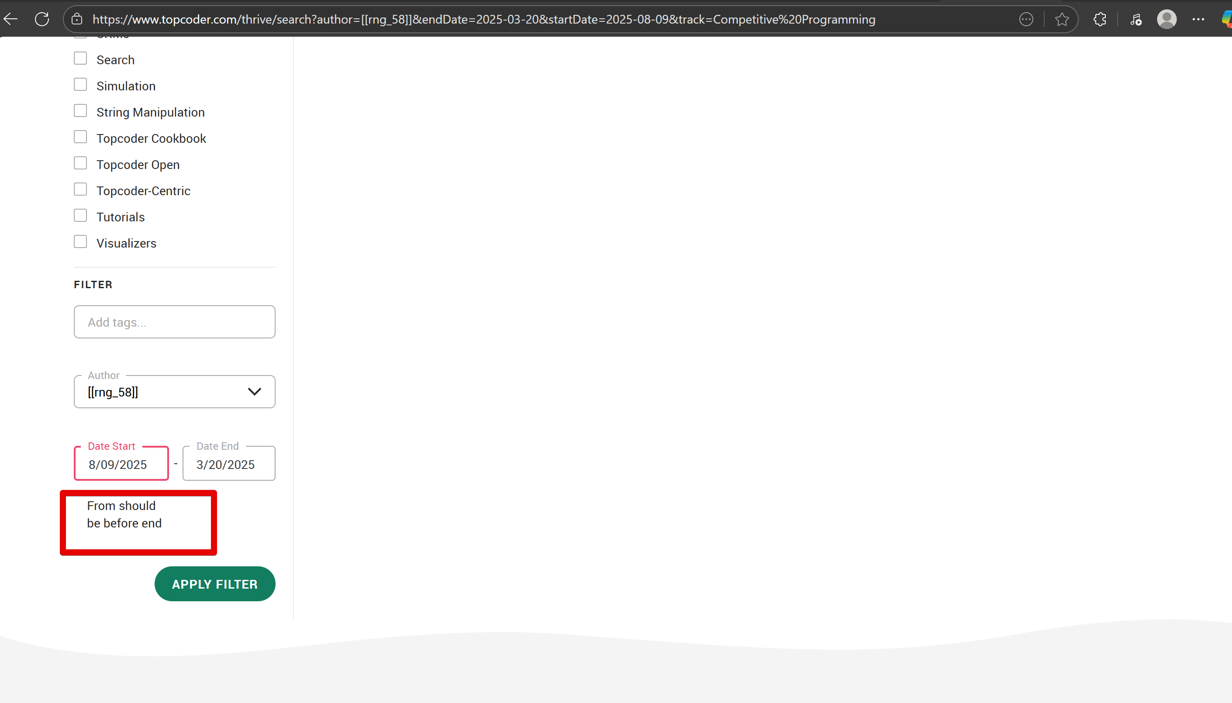Click the Add tags input field
This screenshot has width=1232, height=703.
[174, 322]
